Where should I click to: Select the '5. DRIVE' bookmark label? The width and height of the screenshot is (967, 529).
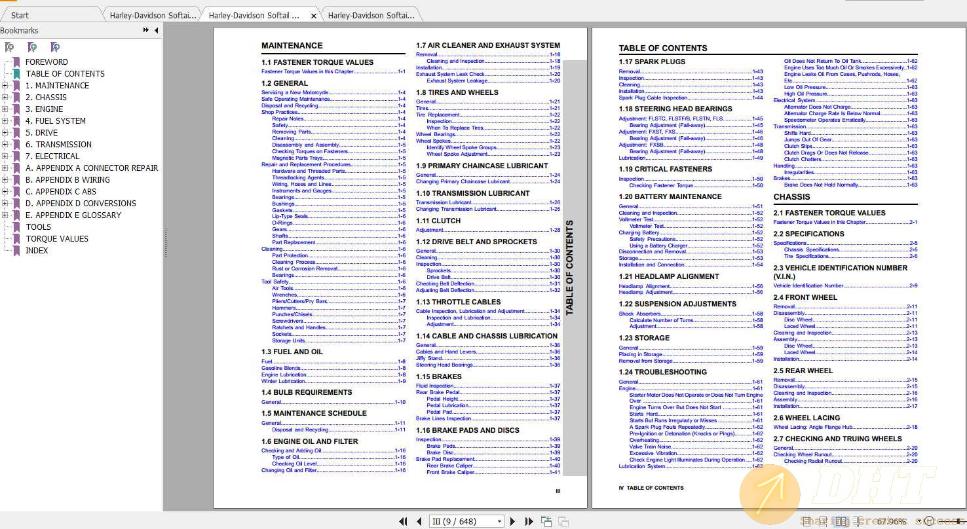point(42,133)
